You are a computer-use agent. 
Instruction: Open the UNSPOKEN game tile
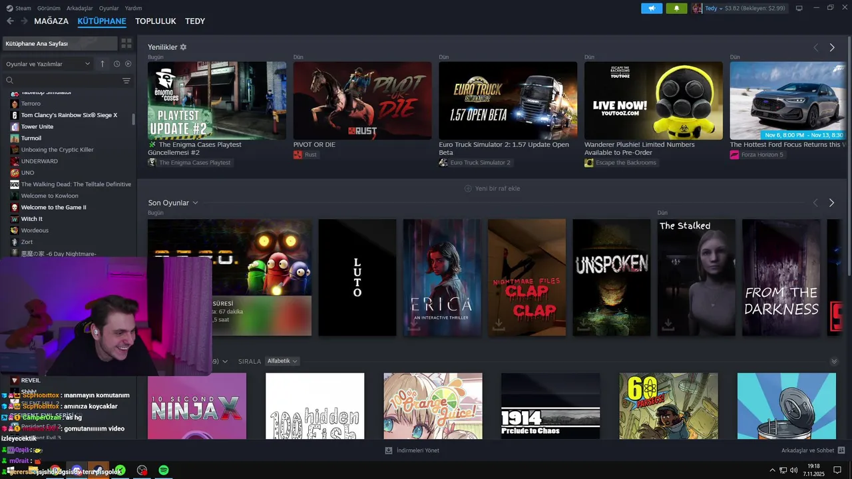[612, 277]
